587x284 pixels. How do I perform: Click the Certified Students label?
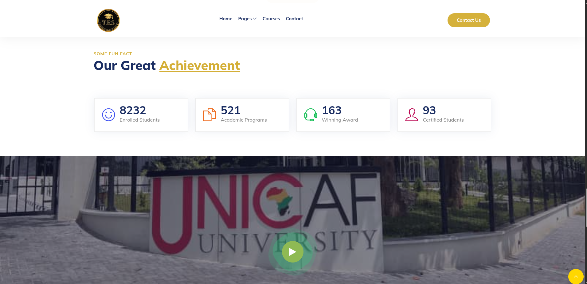pyautogui.click(x=443, y=120)
